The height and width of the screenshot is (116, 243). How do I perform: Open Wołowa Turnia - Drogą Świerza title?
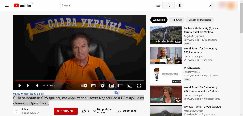[202, 107]
